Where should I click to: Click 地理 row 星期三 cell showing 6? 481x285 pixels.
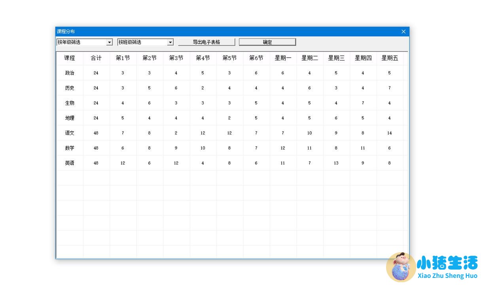[336, 118]
